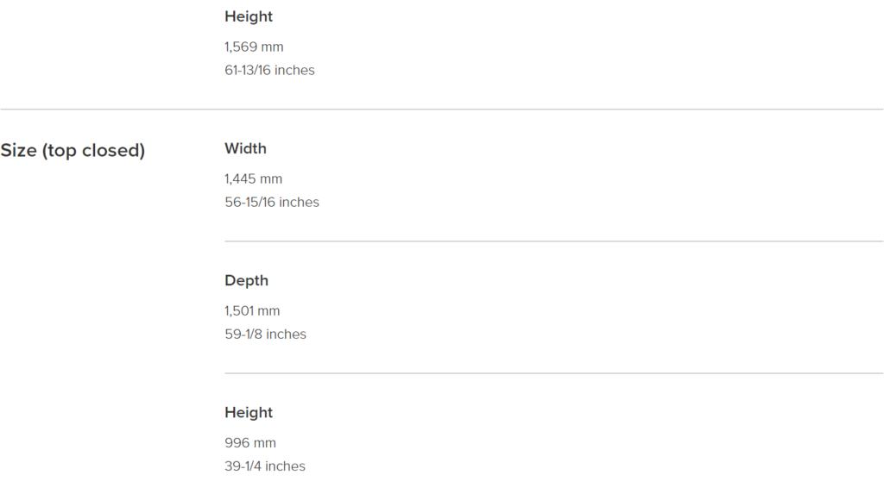This screenshot has height=494, width=884.
Task: Click the 61-13/16 inches value
Action: [x=269, y=70]
